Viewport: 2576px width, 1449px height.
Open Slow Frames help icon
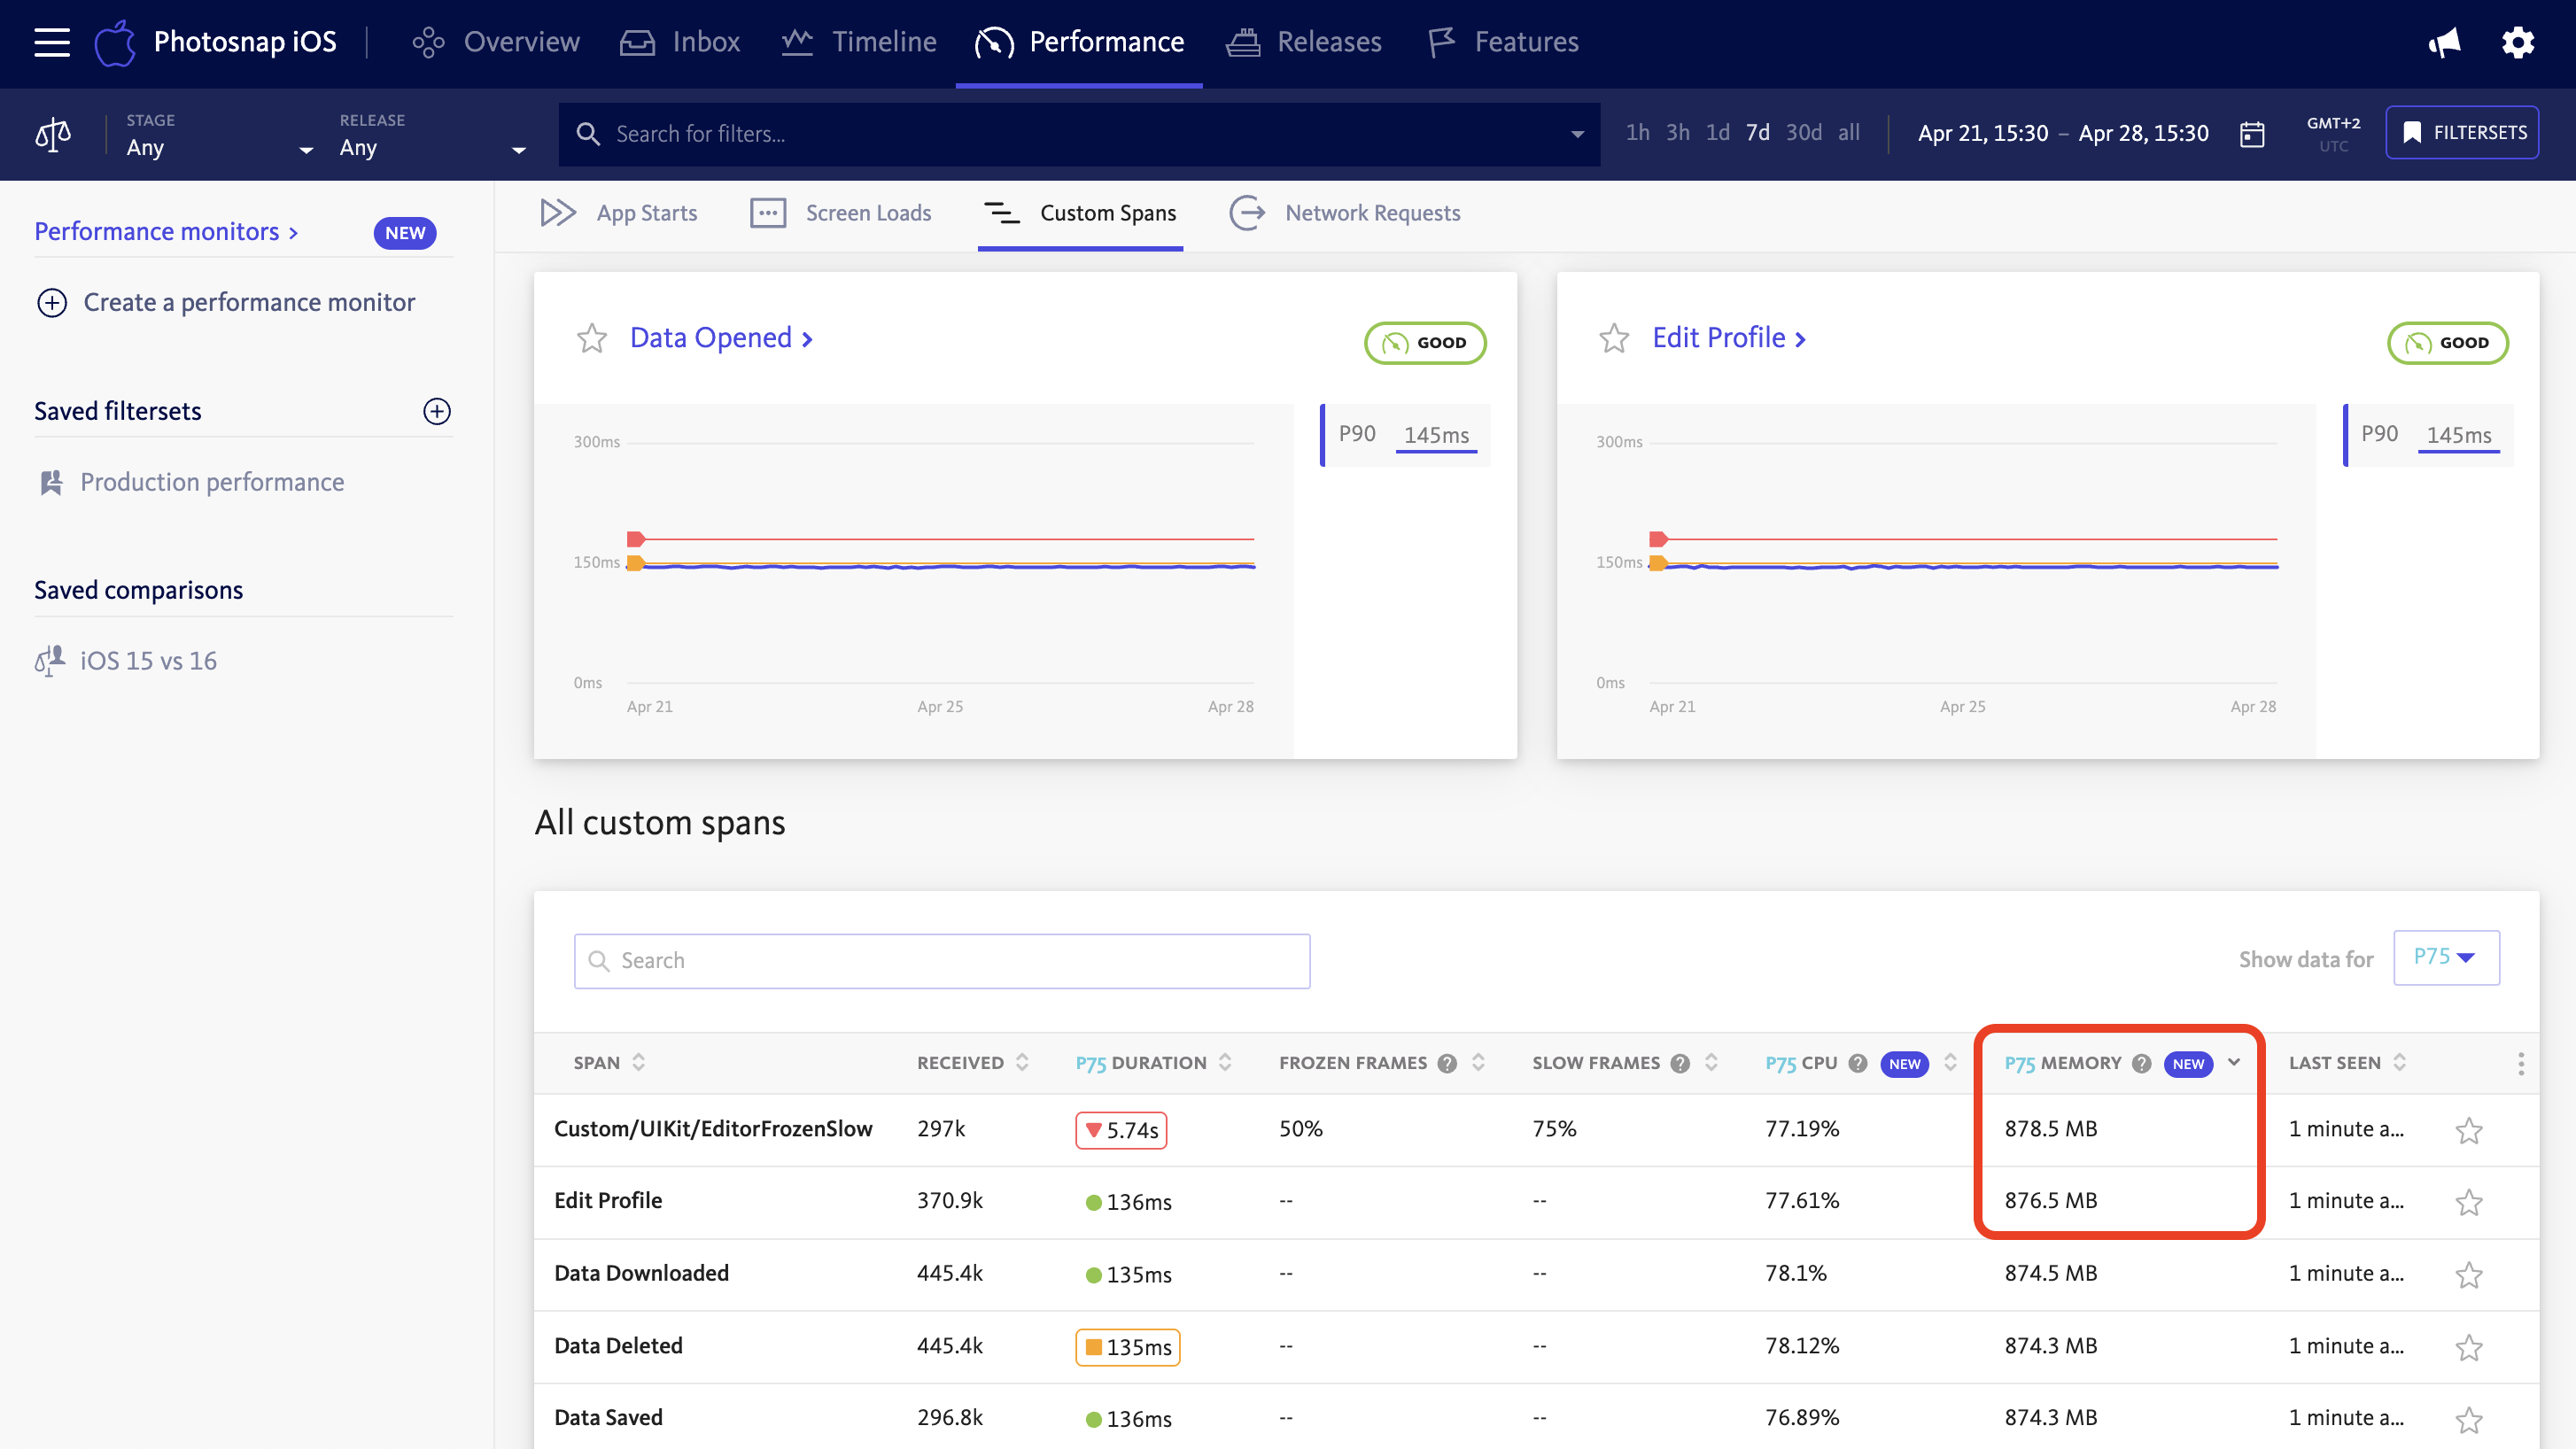pos(1680,1063)
